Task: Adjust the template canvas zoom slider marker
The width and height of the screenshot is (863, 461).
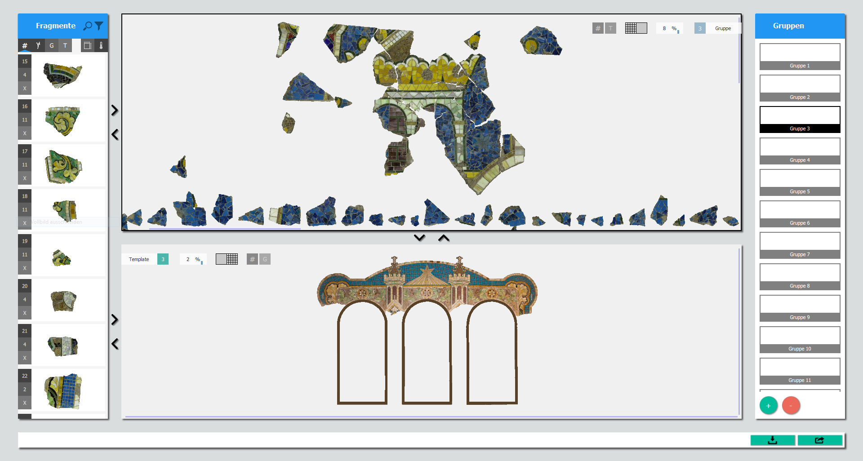Action: click(202, 263)
